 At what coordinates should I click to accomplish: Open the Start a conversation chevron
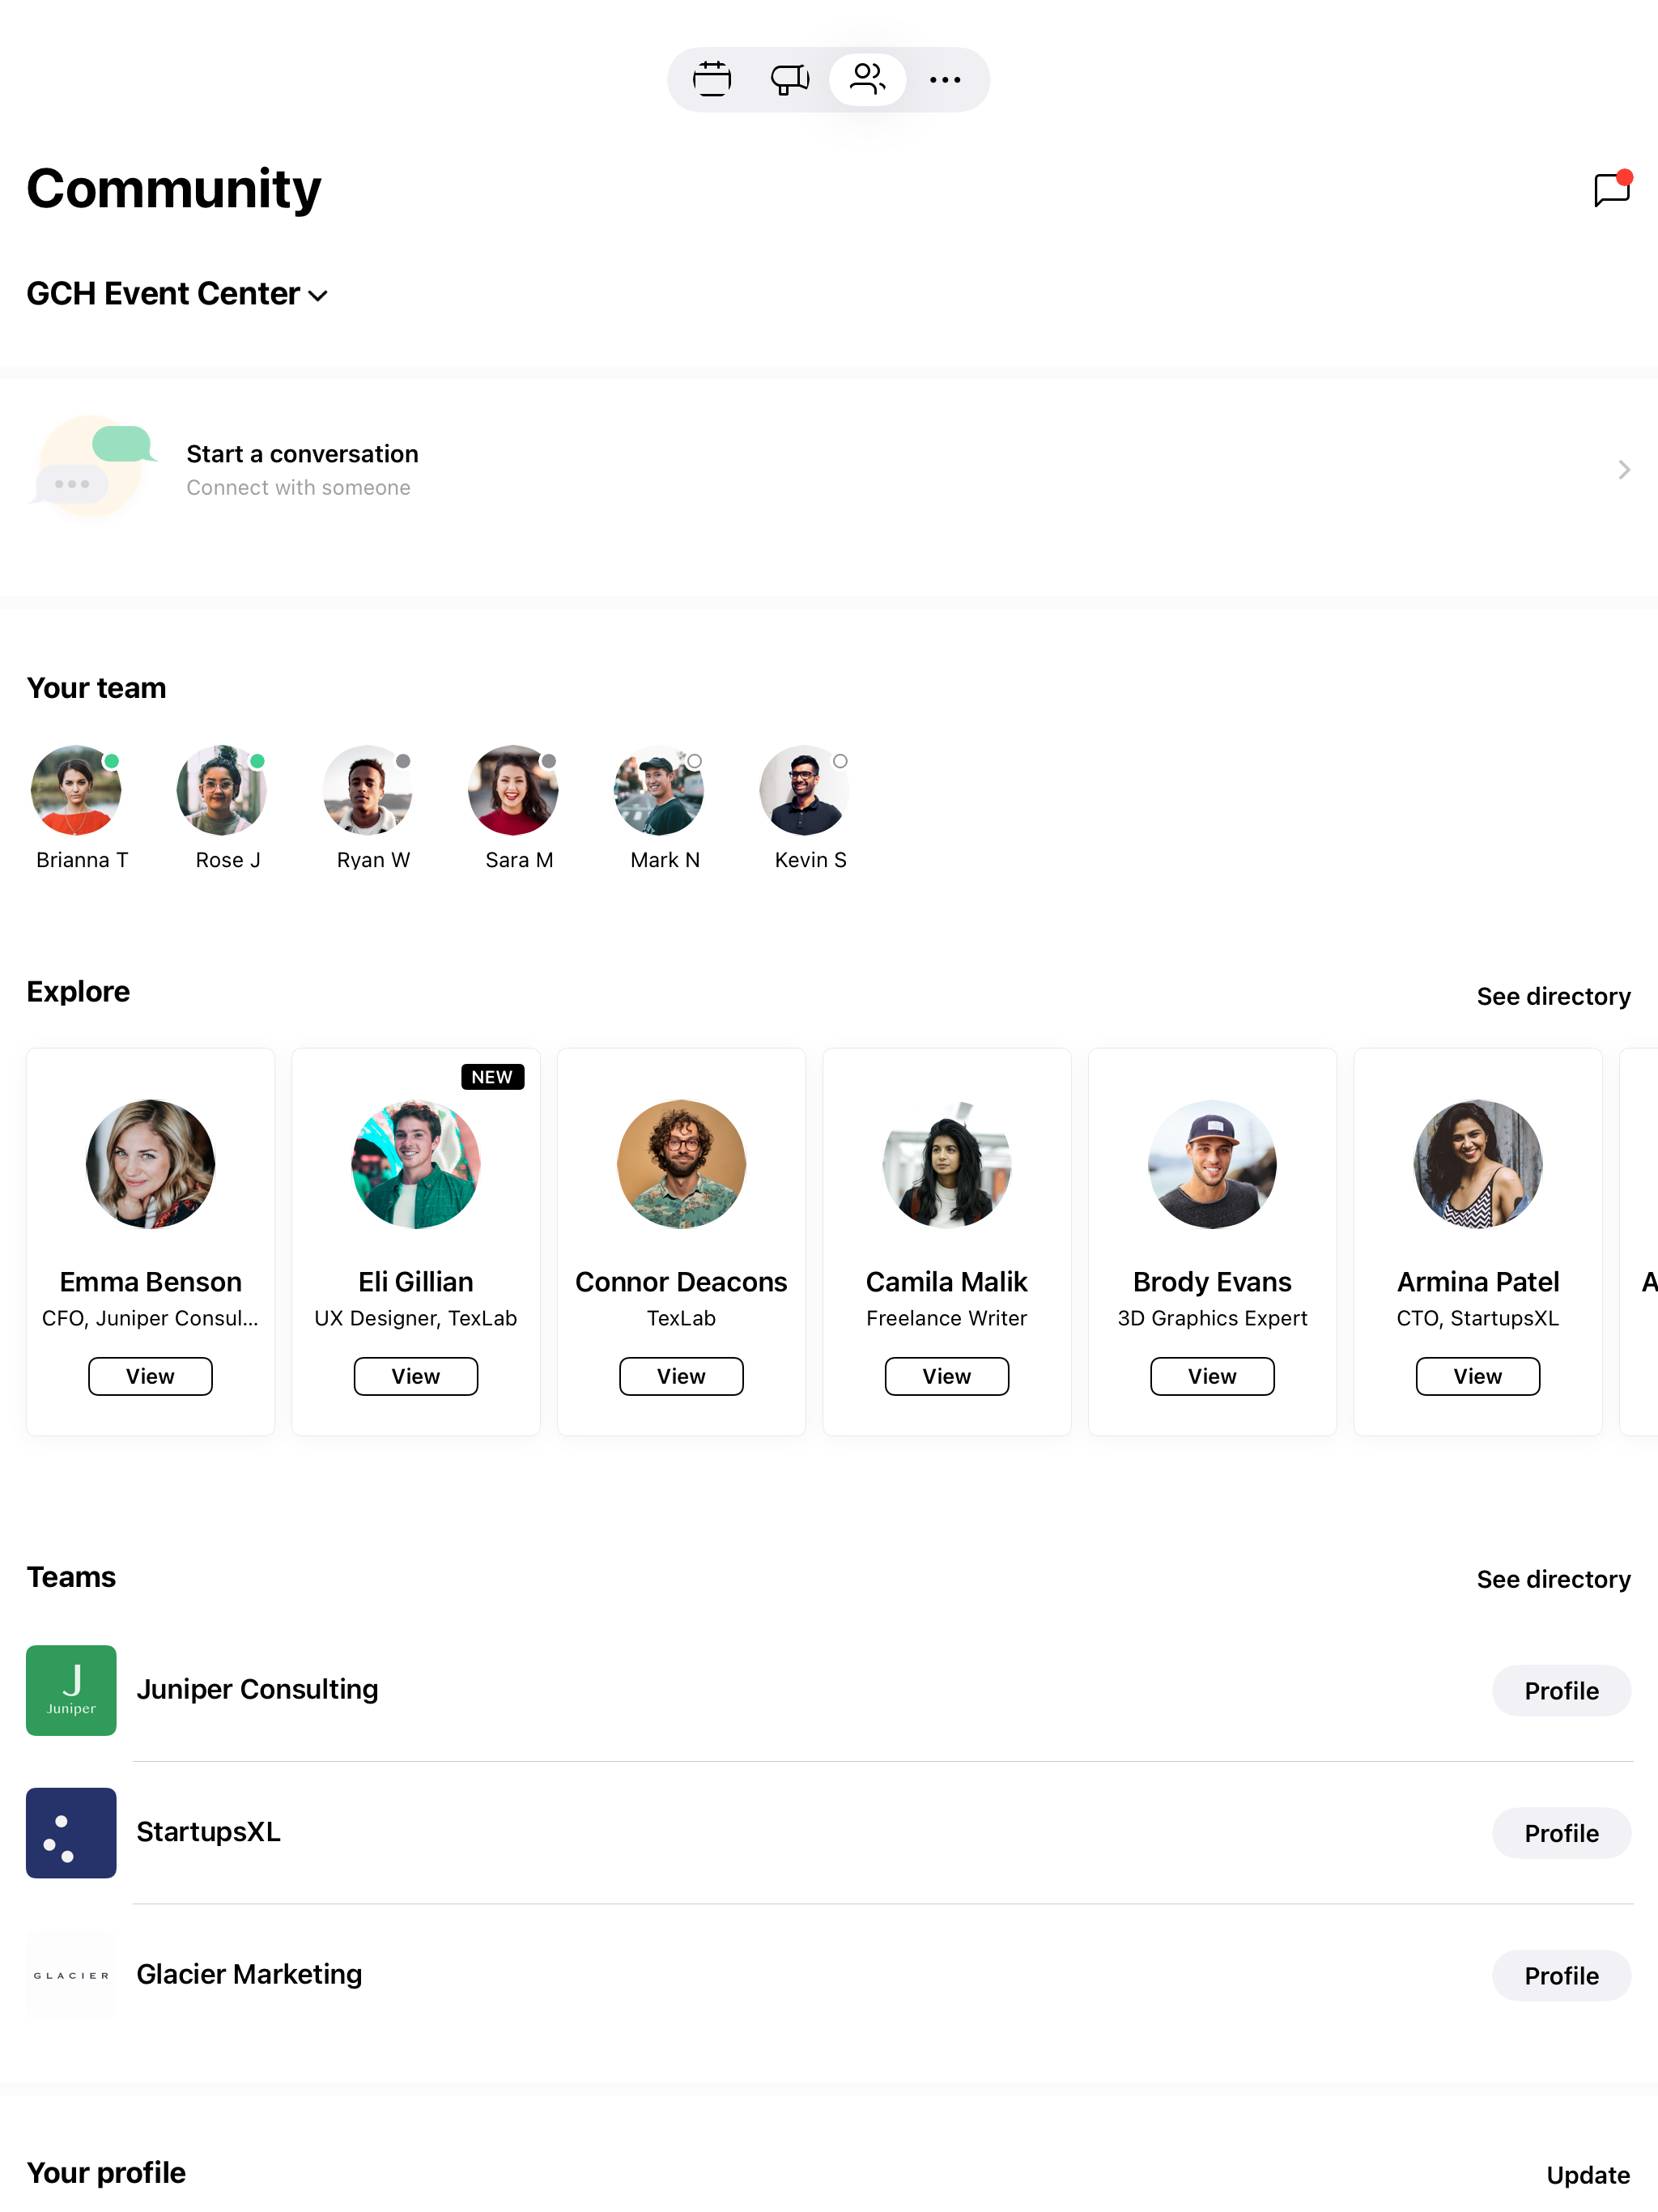1624,469
